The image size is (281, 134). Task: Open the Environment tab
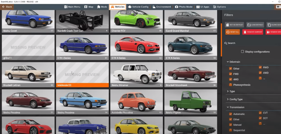coord(162,7)
